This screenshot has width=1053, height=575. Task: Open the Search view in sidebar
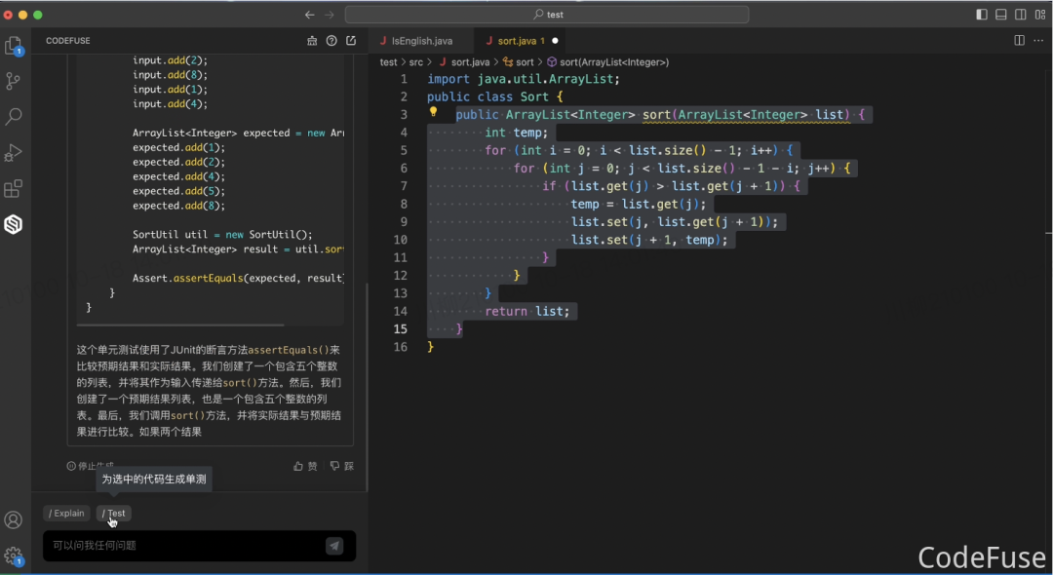(x=14, y=117)
